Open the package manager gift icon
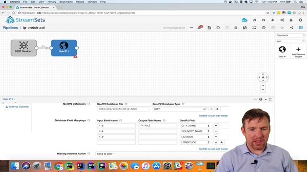The image size is (307, 172). pos(263,20)
